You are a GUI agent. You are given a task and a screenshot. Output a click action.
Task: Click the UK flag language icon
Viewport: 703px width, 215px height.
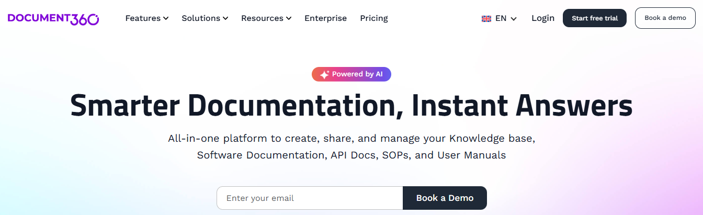point(486,18)
